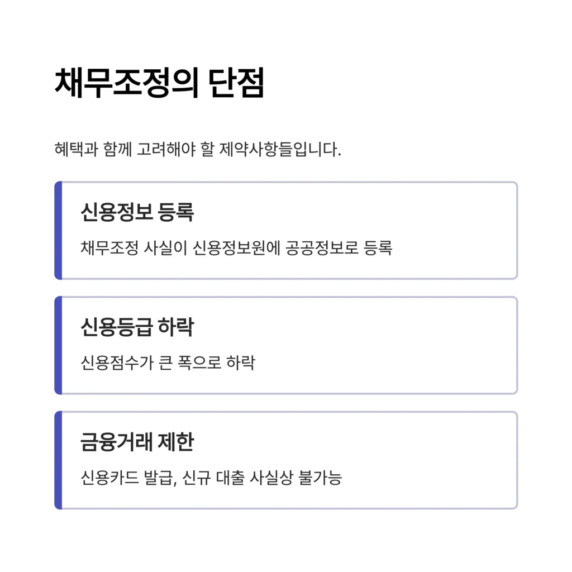572x572 pixels.
Task: Click the description "채무조정 사실이 신용정보원에 공공정보로 등록"
Action: click(x=236, y=247)
